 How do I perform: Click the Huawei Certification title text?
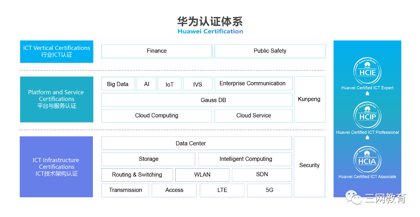(210, 32)
